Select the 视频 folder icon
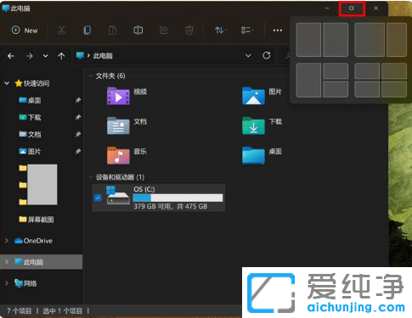Screen dimensions: 412x318 pos(118,96)
